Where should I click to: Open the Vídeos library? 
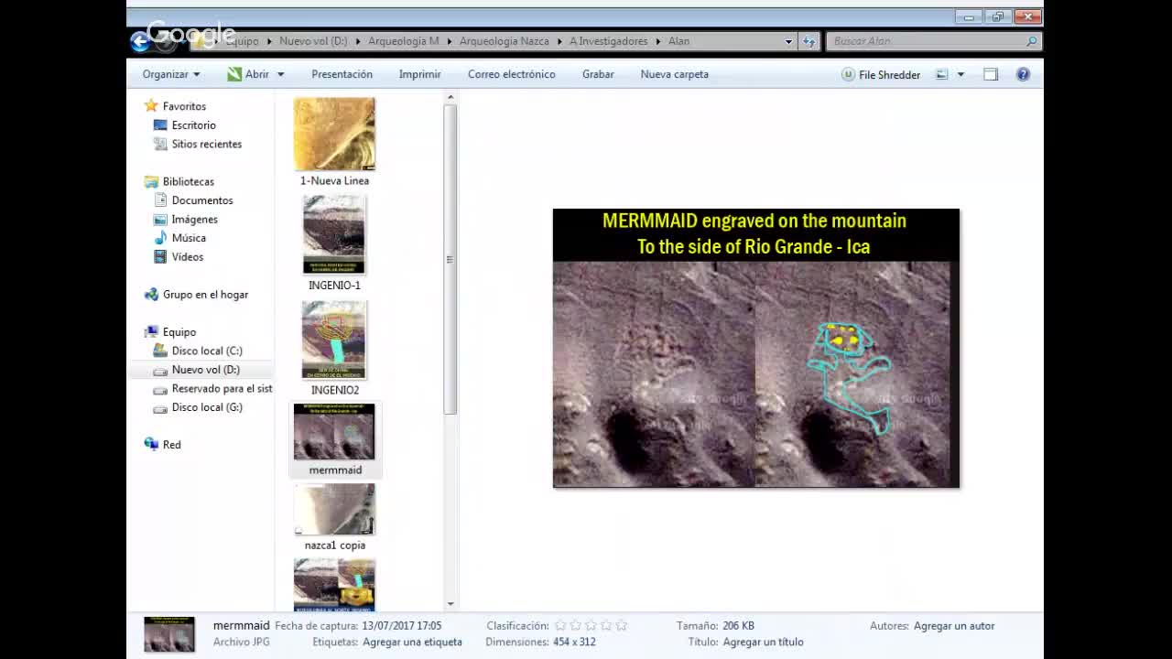[x=187, y=257]
